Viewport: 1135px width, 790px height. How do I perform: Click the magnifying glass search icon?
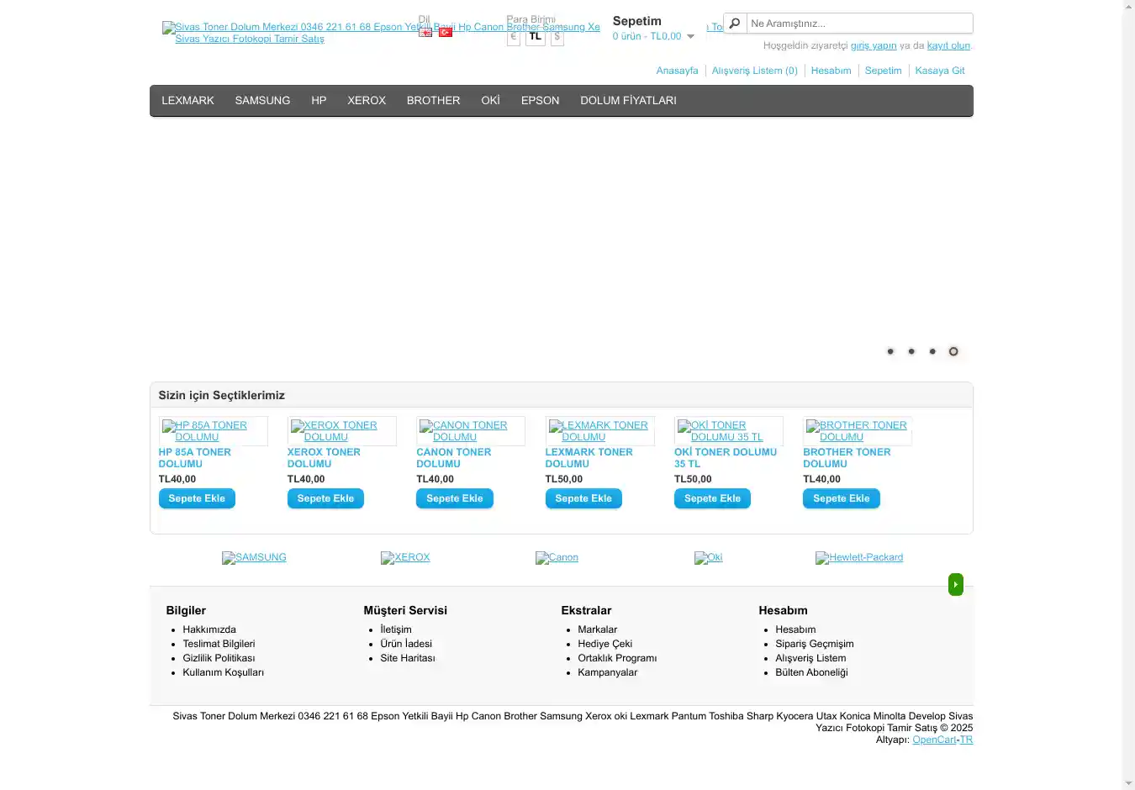pos(735,24)
